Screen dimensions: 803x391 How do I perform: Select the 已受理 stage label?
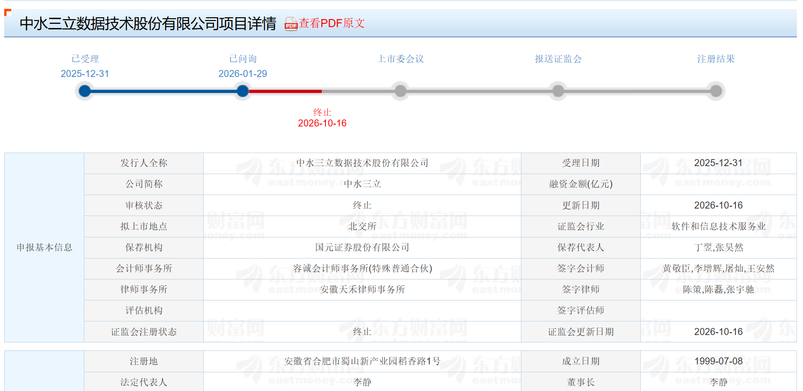pos(85,59)
